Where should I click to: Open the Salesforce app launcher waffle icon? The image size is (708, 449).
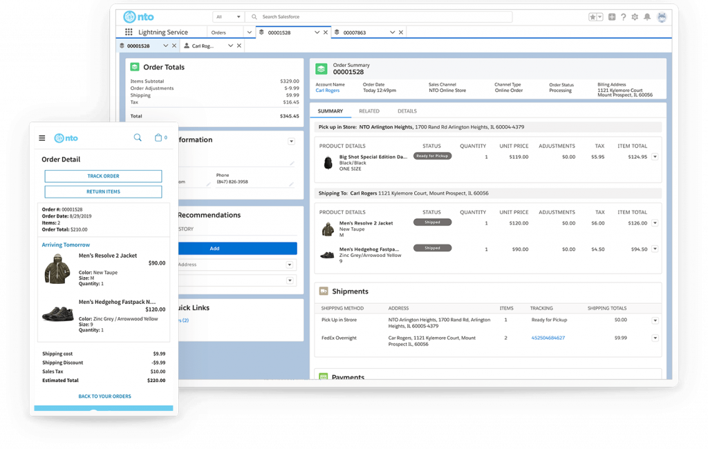click(129, 32)
